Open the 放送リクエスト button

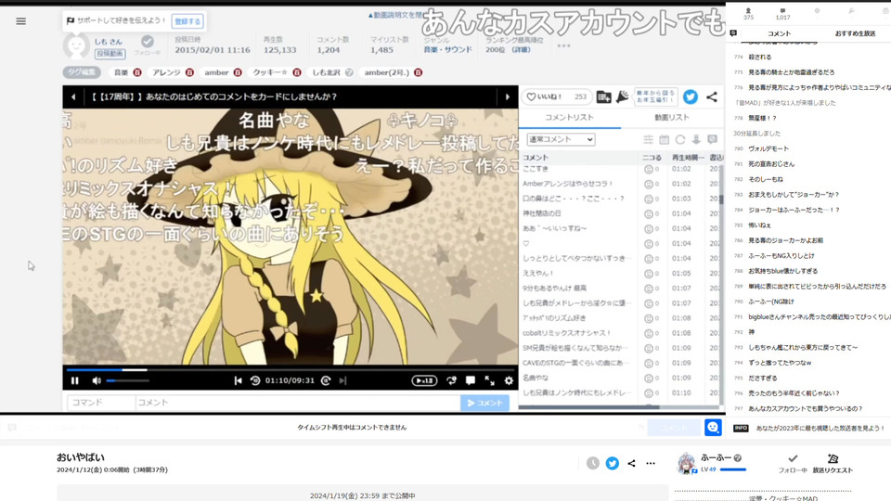[x=833, y=464]
